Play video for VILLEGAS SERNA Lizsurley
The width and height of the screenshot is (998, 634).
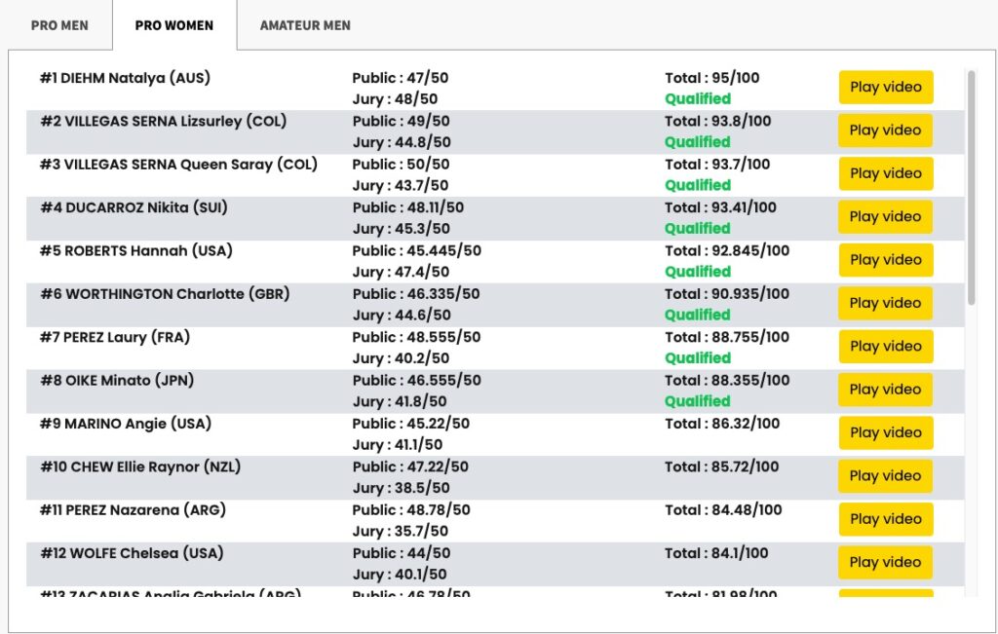click(x=885, y=131)
